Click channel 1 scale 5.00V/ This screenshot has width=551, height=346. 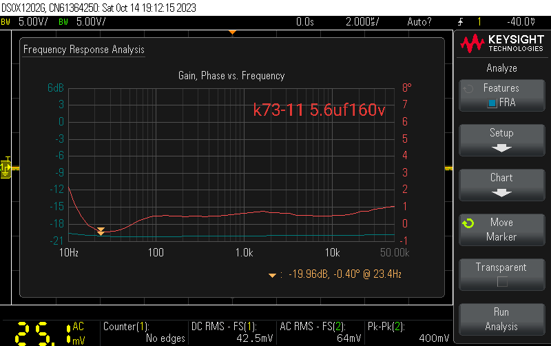33,22
